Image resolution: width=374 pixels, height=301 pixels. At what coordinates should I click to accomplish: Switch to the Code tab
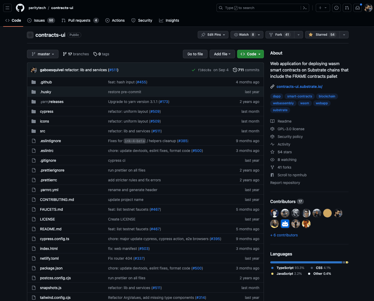[13, 20]
